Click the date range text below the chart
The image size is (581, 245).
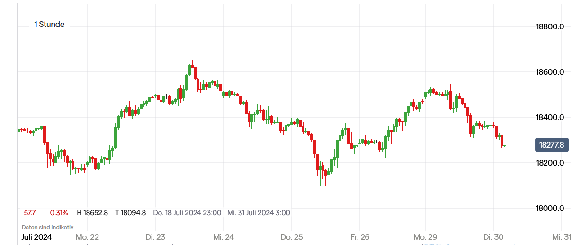222,213
